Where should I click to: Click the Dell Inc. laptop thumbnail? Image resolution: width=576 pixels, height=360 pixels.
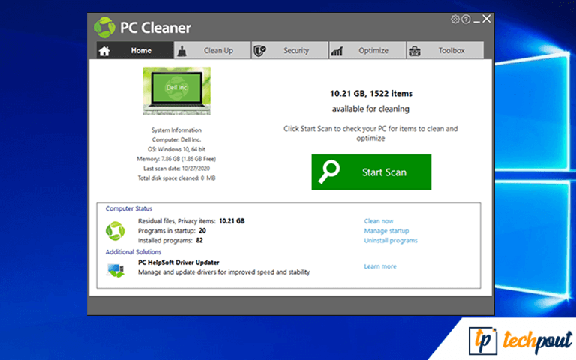coord(176,91)
